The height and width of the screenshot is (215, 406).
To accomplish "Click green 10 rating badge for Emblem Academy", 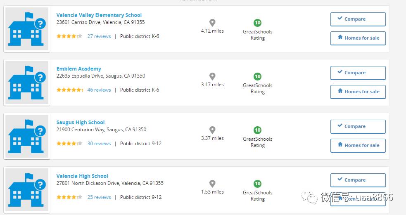I will [x=257, y=76].
